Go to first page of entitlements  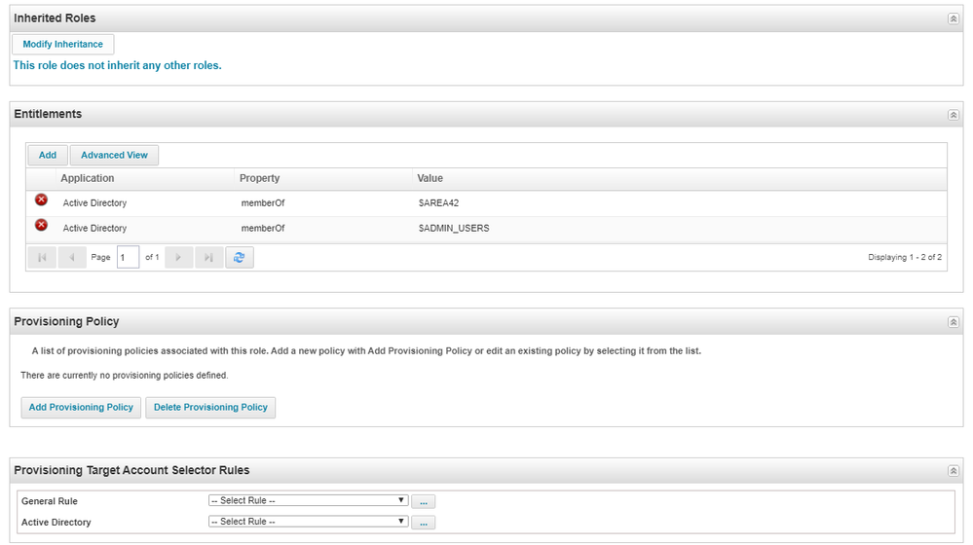click(x=41, y=258)
